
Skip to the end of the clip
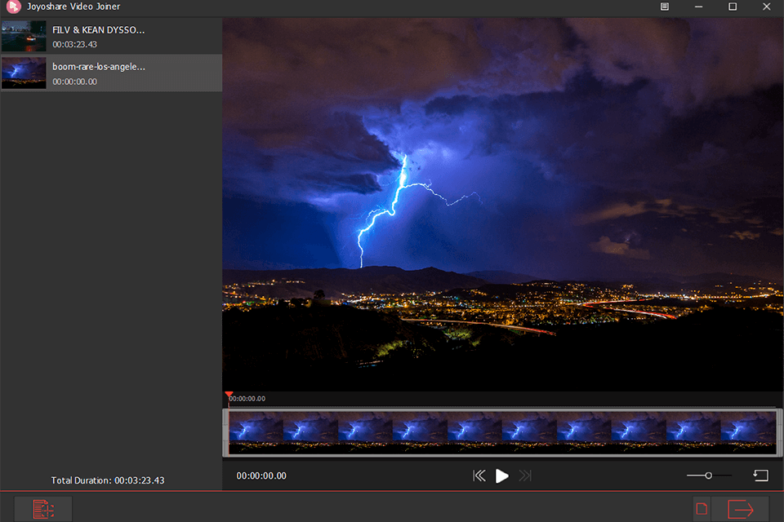tap(525, 476)
